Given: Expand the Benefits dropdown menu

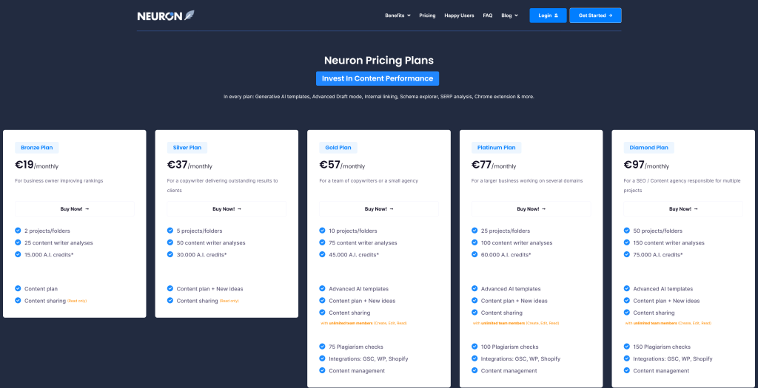Looking at the screenshot, I should (x=398, y=16).
